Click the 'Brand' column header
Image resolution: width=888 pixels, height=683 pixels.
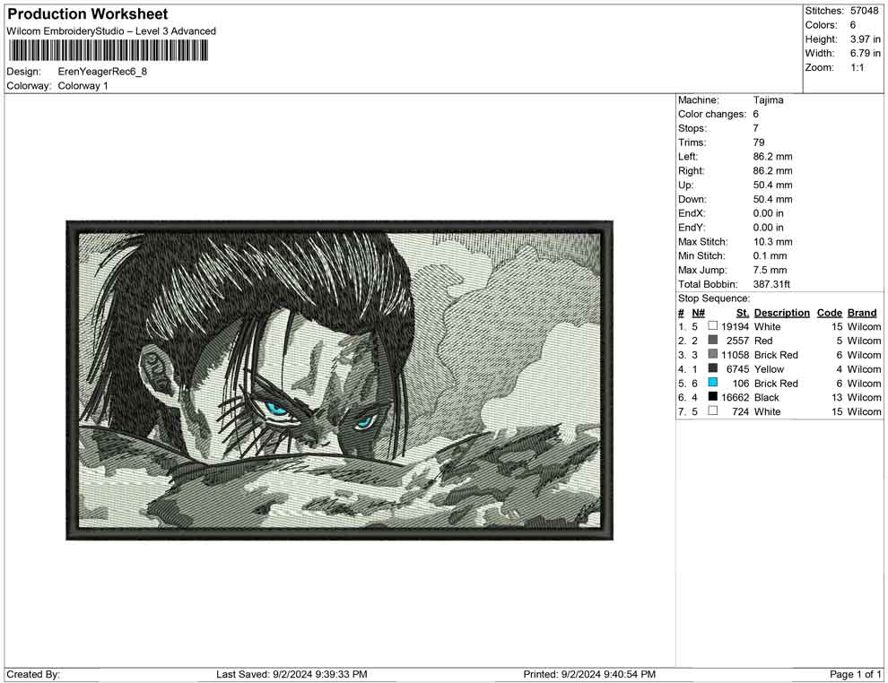click(x=862, y=313)
